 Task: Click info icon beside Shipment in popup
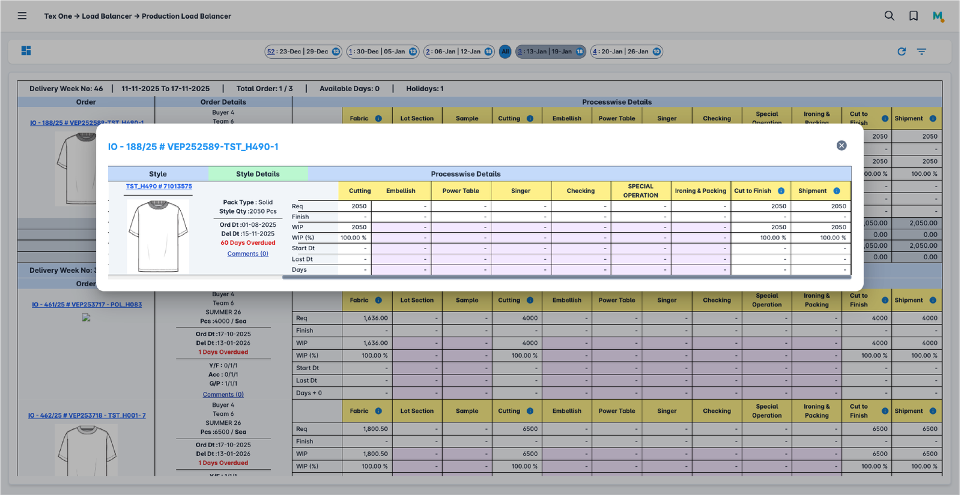click(837, 191)
